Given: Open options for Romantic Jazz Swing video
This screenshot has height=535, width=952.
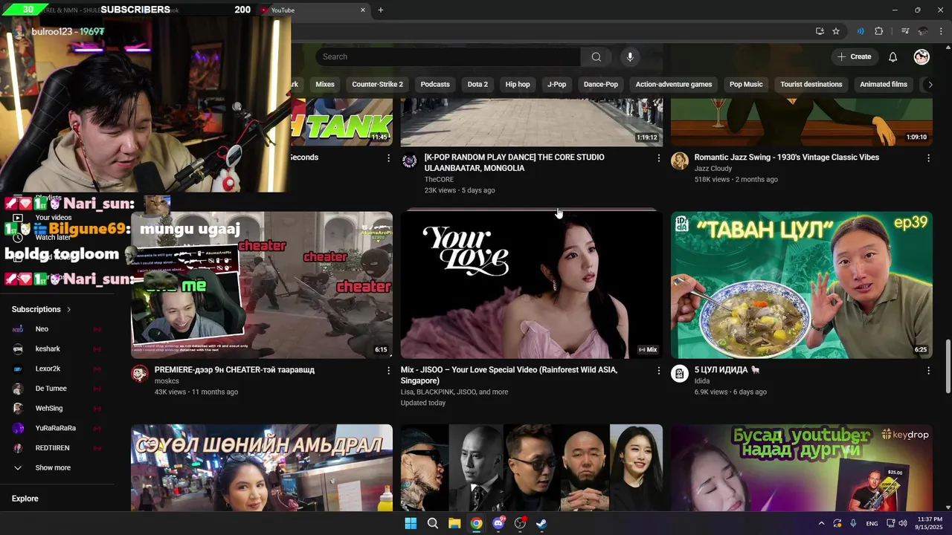Looking at the screenshot, I should pyautogui.click(x=928, y=158).
